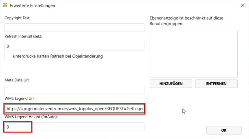Confirm the dialog with OK
249x139 pixels.
coord(224,130)
